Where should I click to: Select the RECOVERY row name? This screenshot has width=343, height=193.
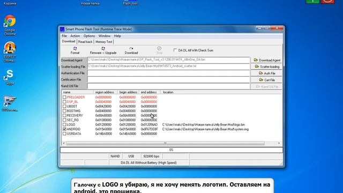point(75,116)
